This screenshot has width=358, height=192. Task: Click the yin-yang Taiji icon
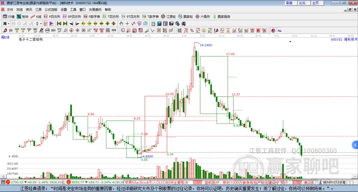(x=273, y=30)
